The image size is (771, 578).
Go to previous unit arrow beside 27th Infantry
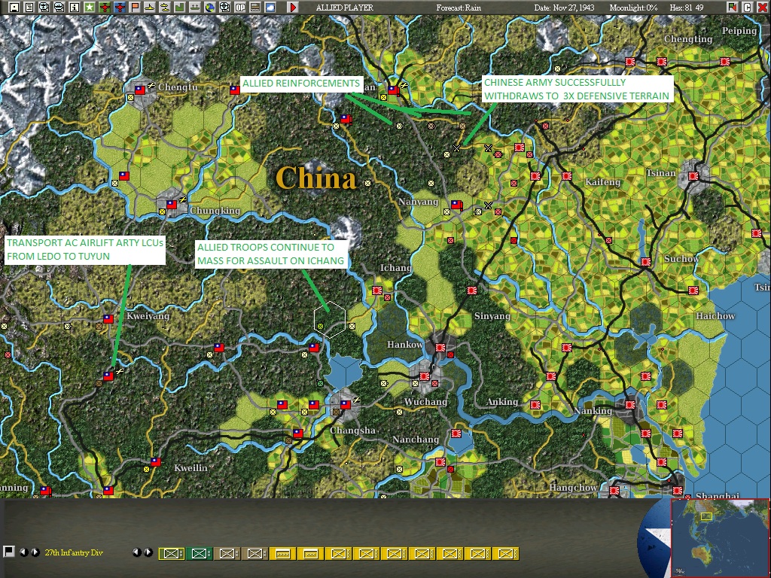tap(23, 552)
